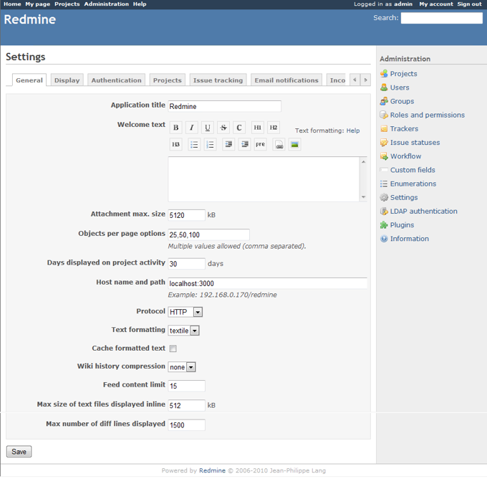Viewport: 487px width, 479px height.
Task: Click the Roles and permissions icon
Action: click(x=384, y=115)
